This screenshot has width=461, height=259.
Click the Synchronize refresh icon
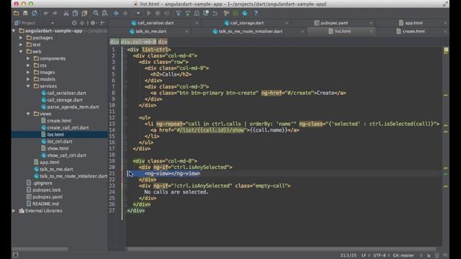[35, 13]
